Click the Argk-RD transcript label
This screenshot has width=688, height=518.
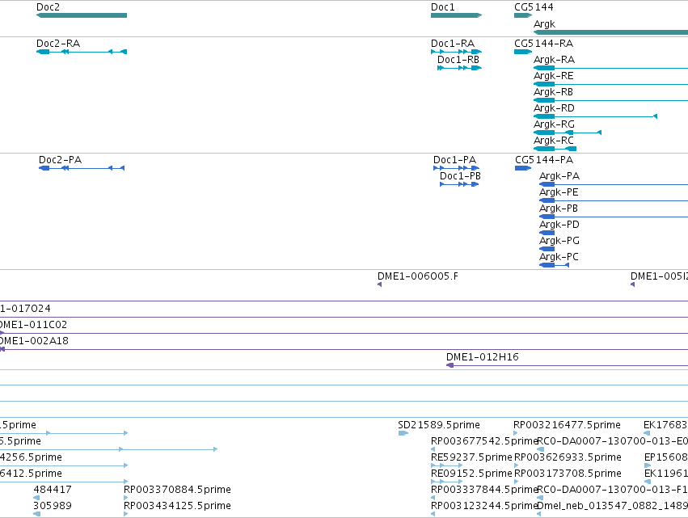pyautogui.click(x=554, y=108)
